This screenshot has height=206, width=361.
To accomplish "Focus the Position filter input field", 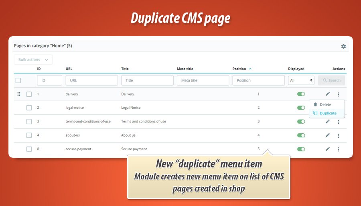I will coord(259,80).
